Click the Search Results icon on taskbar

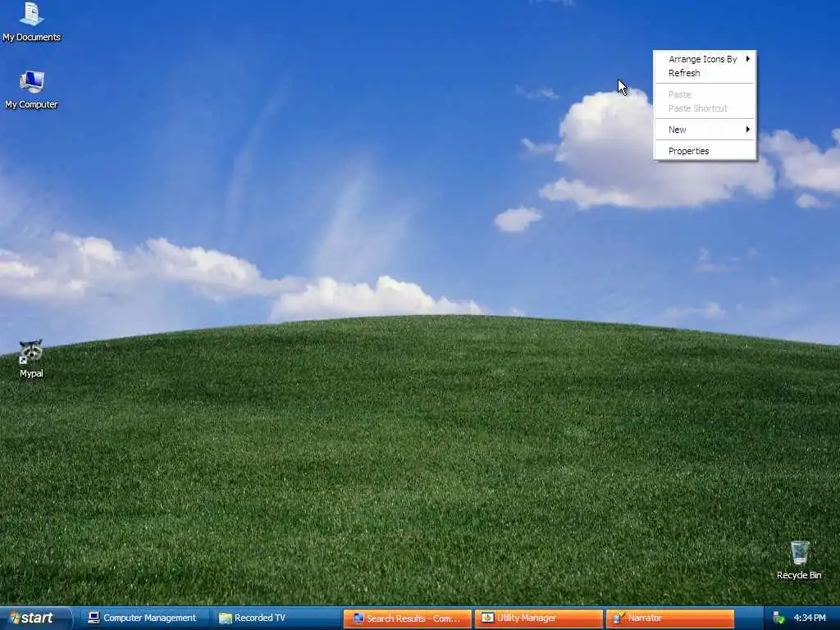coord(358,619)
